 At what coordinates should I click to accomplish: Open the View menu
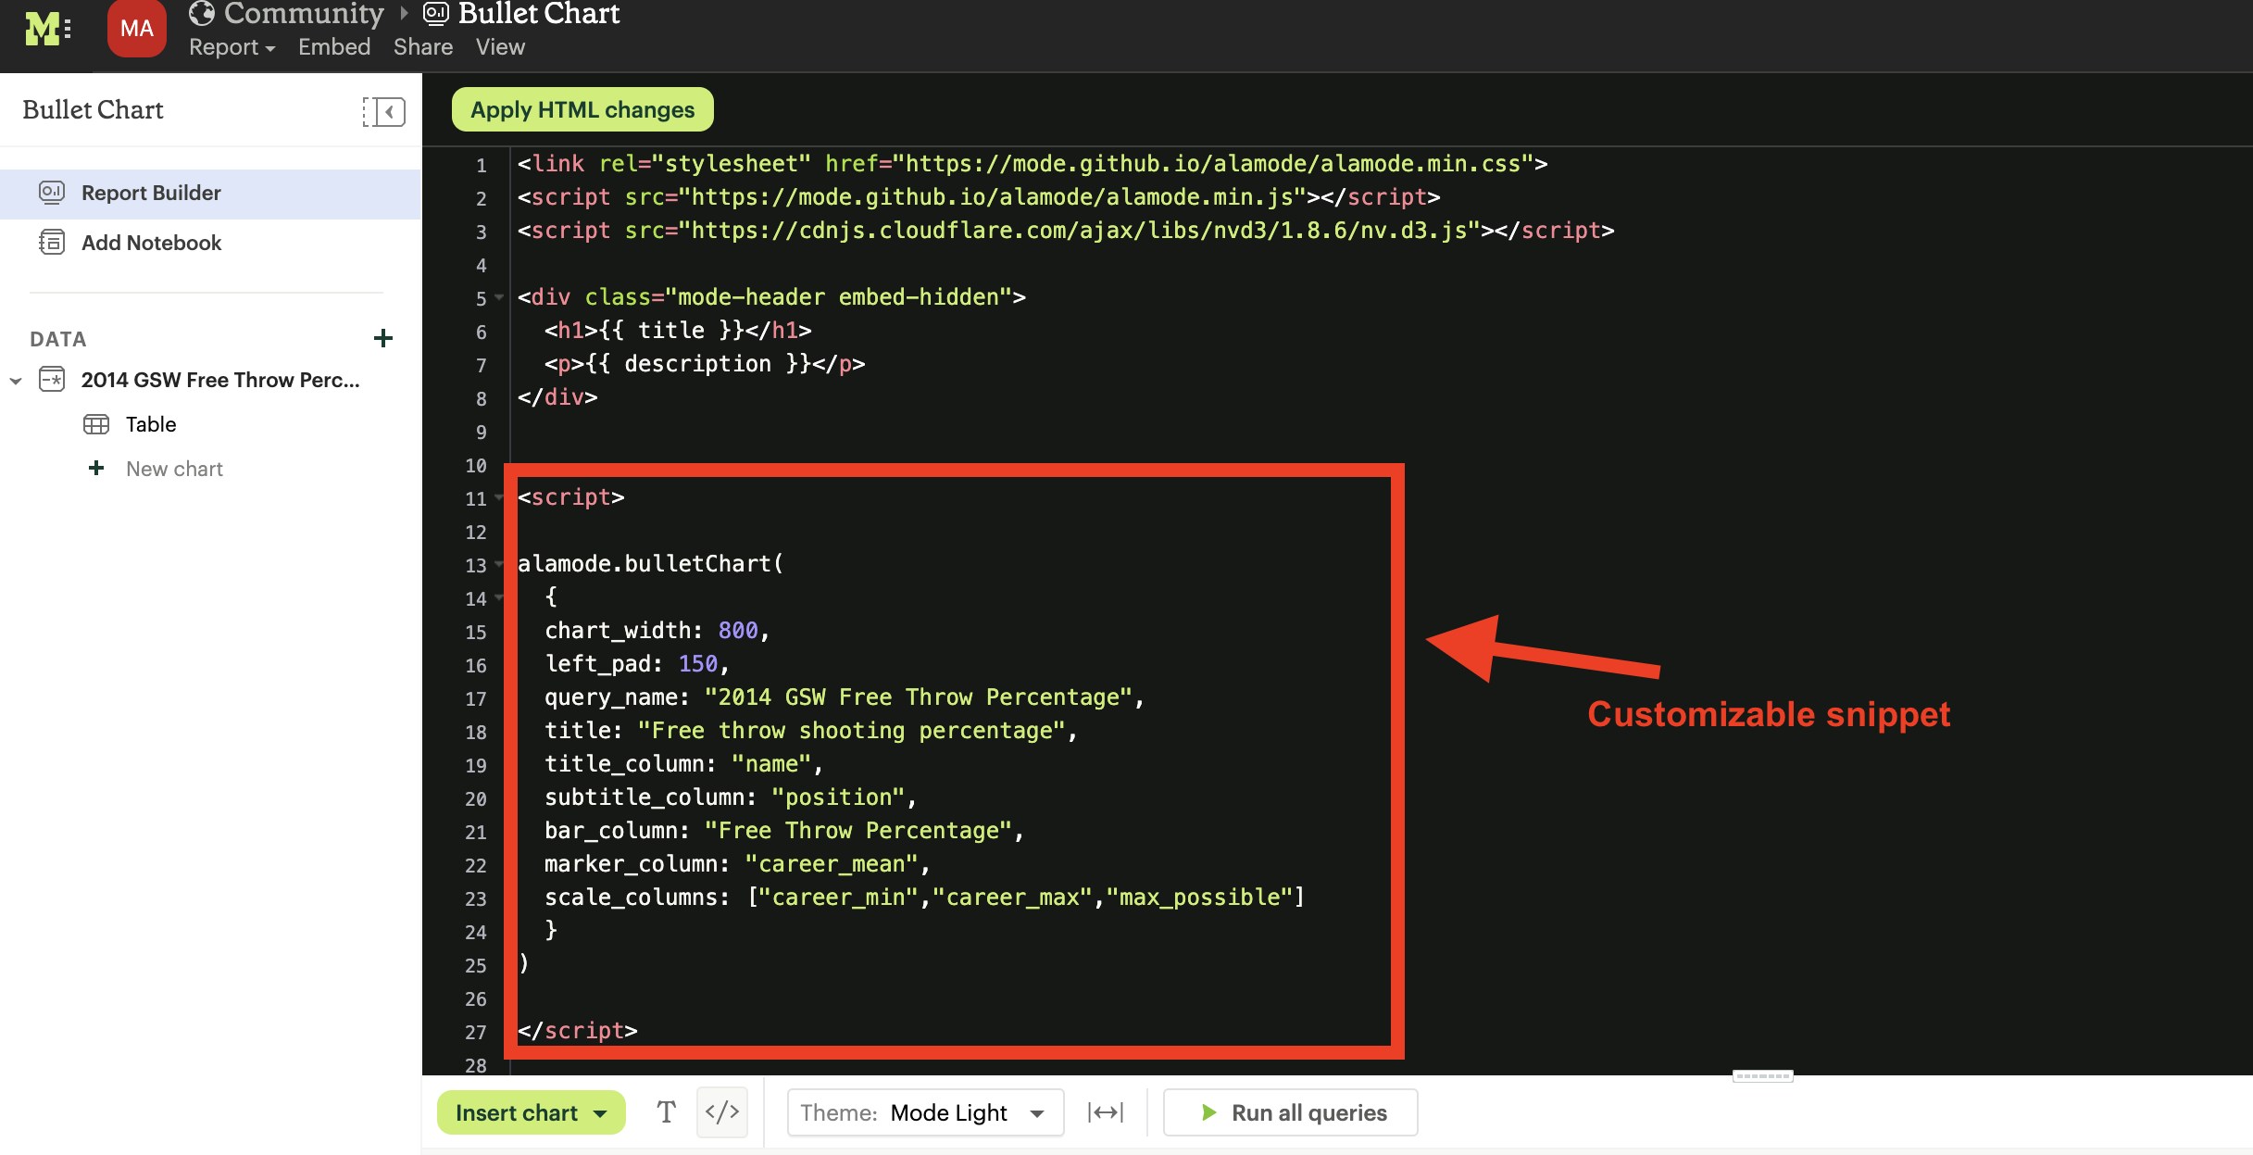500,47
